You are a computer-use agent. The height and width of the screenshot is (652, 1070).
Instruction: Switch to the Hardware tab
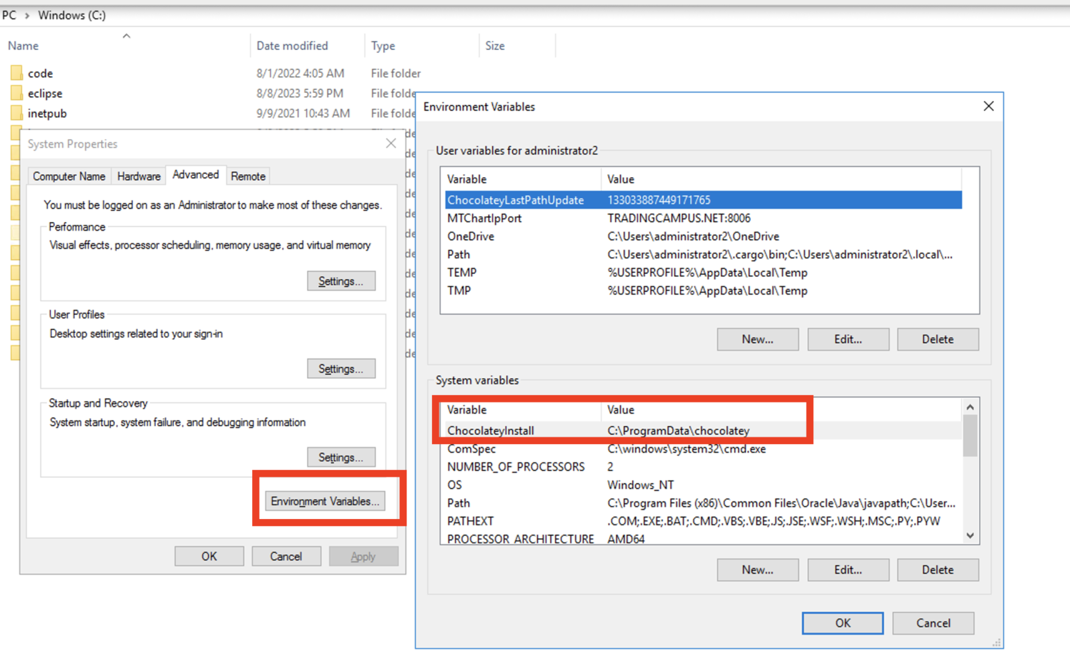point(138,175)
